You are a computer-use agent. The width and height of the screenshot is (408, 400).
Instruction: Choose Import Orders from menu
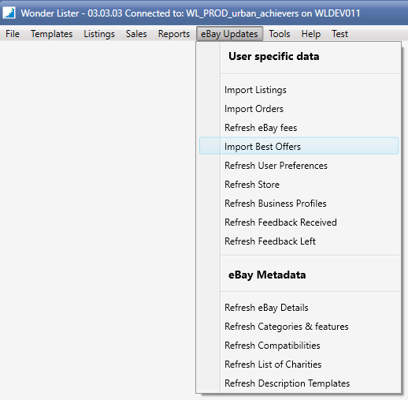299,109
